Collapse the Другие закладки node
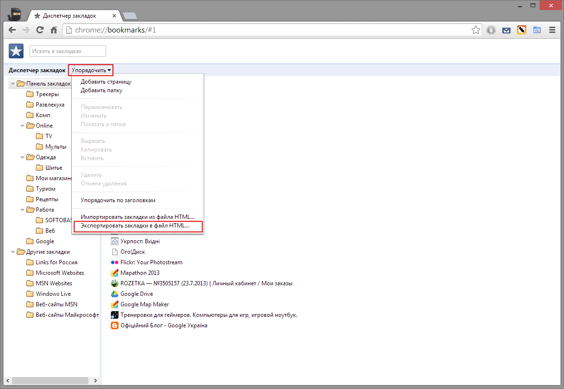The height and width of the screenshot is (389, 564). click(x=13, y=252)
